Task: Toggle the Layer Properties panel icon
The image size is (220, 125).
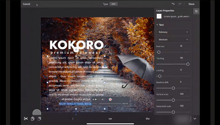Action: point(196,11)
